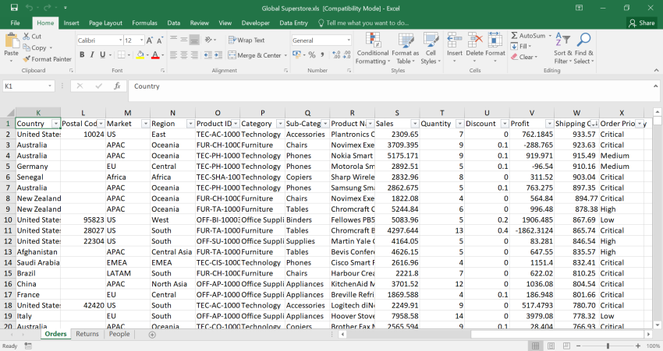Click the Format as Table icon
Screen dimensions: 663x351
[406, 40]
